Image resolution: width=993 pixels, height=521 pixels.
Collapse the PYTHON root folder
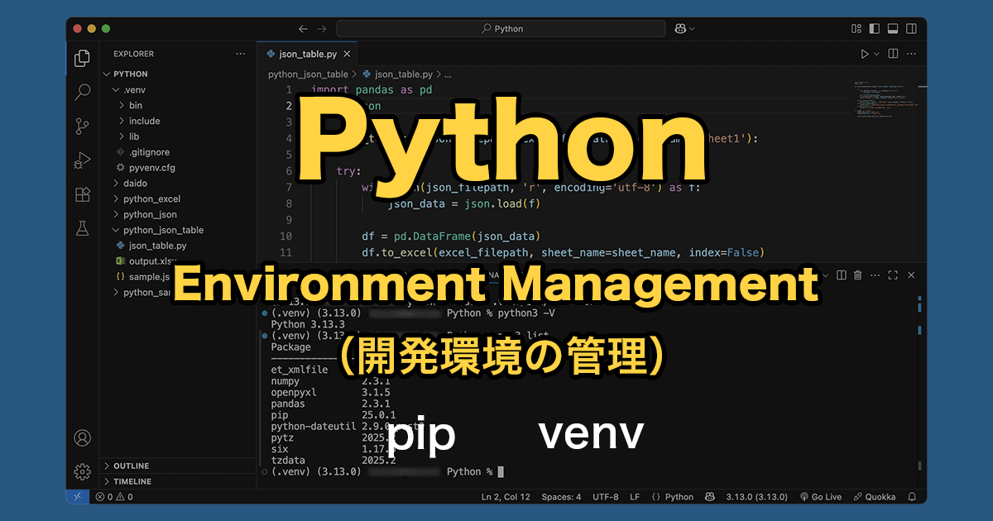(177, 74)
